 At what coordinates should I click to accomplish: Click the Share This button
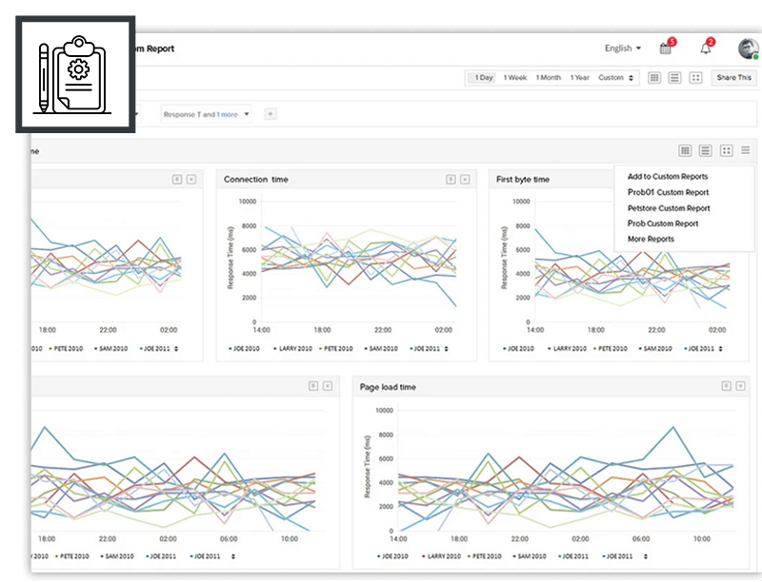[732, 78]
